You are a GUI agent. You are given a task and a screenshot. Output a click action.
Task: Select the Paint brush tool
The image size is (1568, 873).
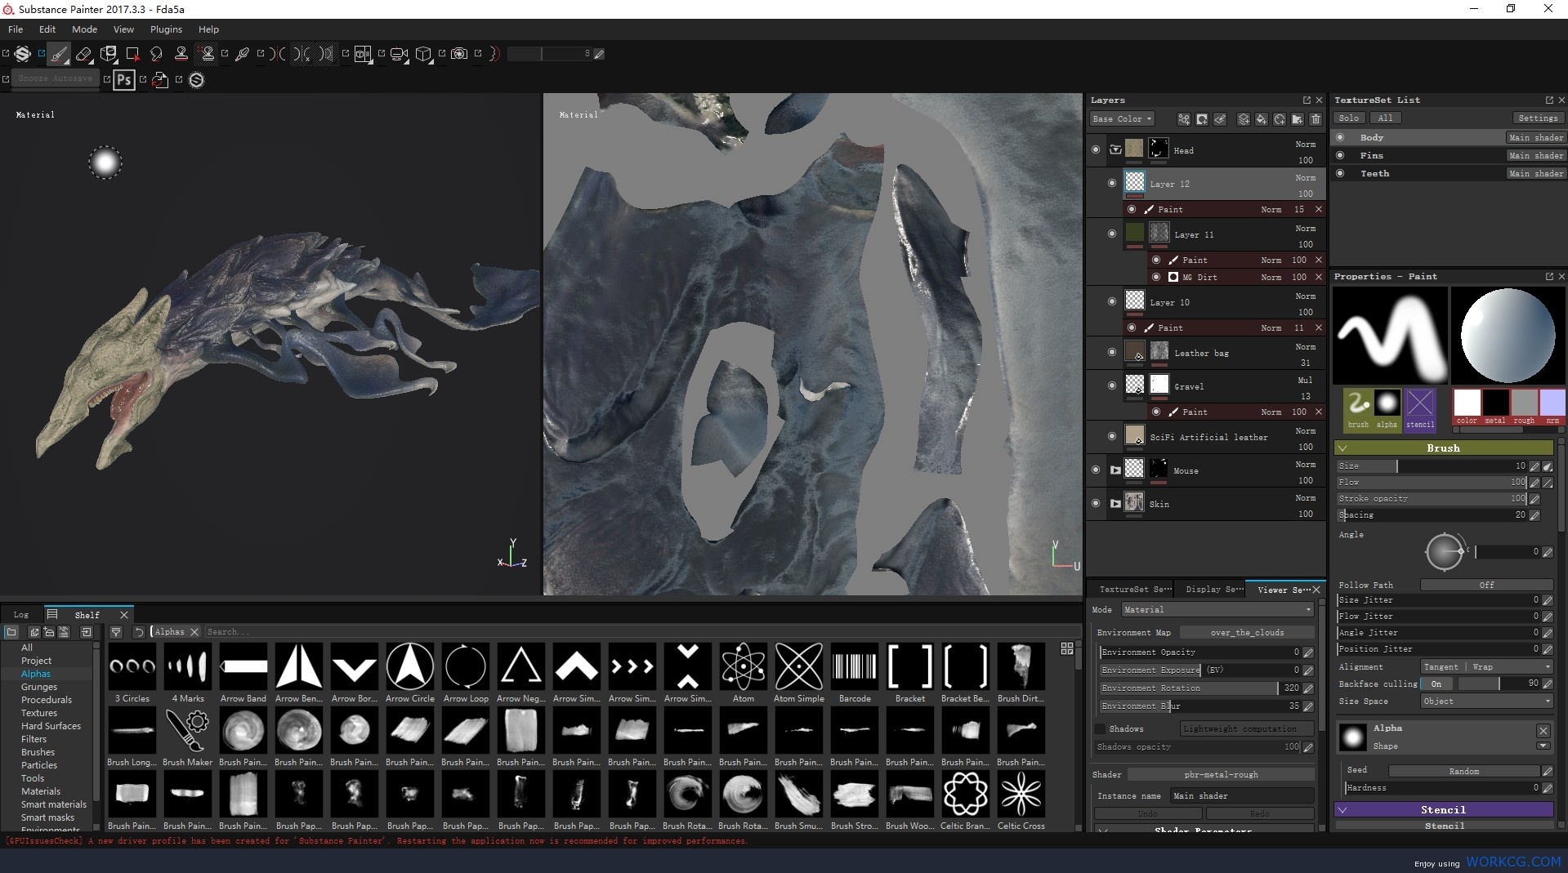pos(59,55)
